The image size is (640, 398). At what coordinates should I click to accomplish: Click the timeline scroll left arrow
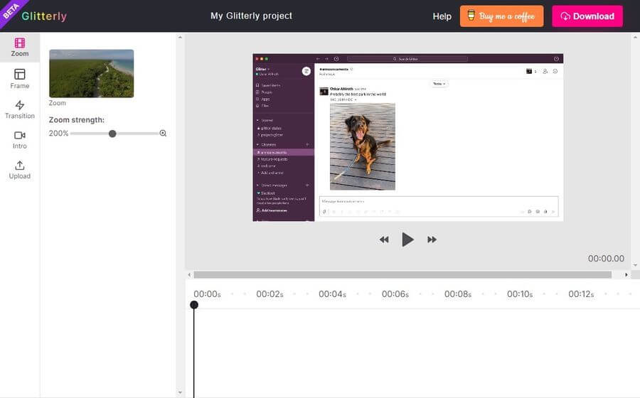coord(189,275)
